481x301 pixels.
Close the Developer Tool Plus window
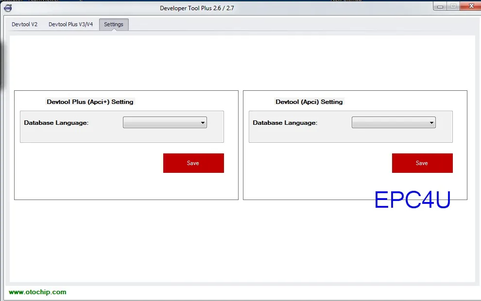click(471, 6)
